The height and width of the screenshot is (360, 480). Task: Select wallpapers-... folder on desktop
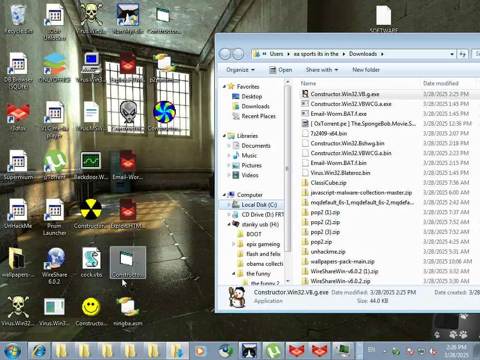click(18, 262)
